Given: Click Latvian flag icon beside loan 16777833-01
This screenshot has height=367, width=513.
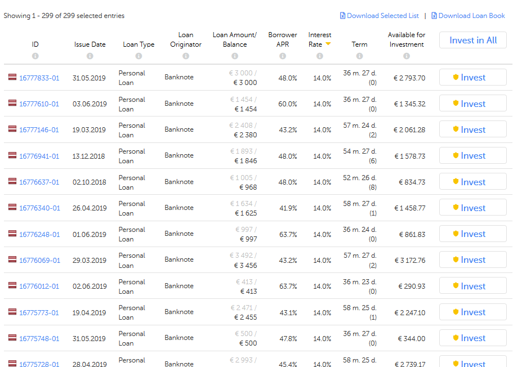Looking at the screenshot, I should [12, 77].
